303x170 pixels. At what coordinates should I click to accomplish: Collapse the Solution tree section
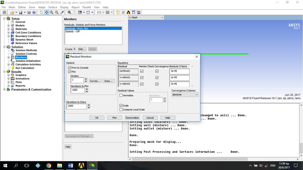tap(4, 47)
